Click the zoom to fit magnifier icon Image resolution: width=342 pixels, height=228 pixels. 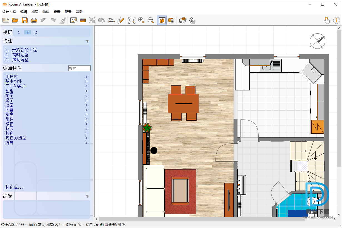pyautogui.click(x=132, y=20)
